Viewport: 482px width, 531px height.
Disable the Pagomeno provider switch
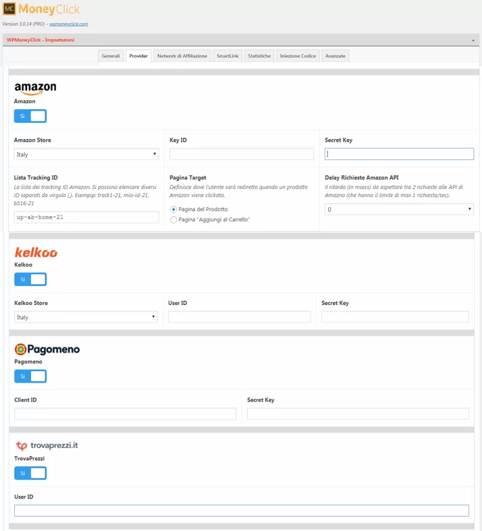(x=30, y=376)
